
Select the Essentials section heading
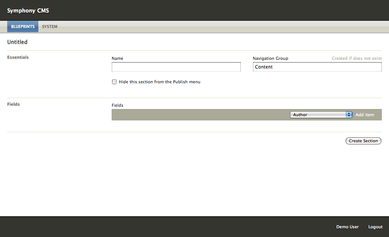[x=18, y=57]
